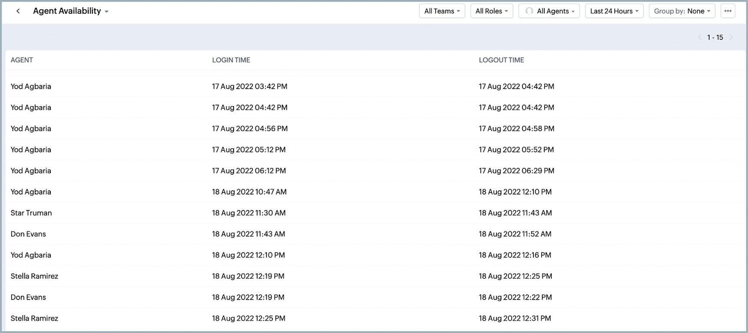Image resolution: width=748 pixels, height=333 pixels.
Task: Go to next page of results
Action: [x=731, y=37]
